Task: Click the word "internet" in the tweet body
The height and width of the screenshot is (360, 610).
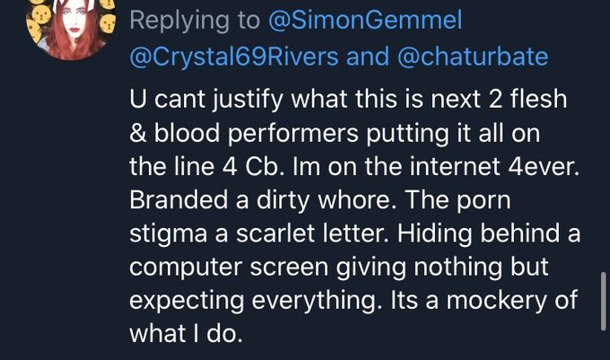Action: (x=455, y=167)
